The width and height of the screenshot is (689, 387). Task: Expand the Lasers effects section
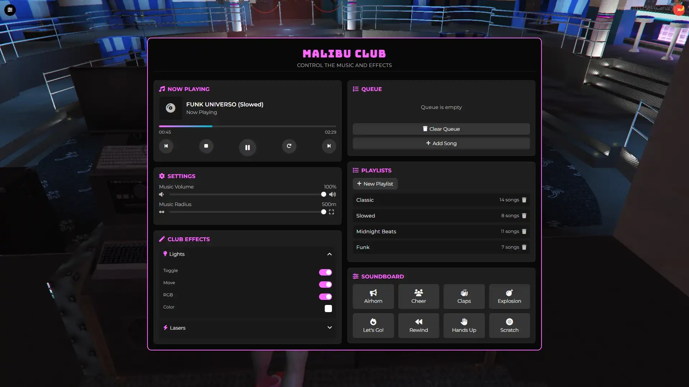pos(329,328)
